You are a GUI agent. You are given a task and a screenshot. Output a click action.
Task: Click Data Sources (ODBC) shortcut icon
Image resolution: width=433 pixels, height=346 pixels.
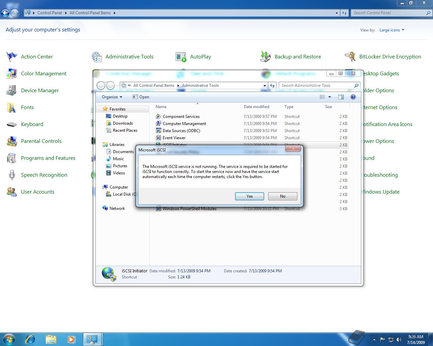pos(158,130)
